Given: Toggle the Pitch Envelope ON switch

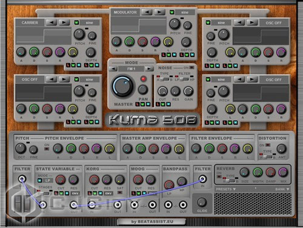Looking at the screenshot, I should [x=47, y=149].
